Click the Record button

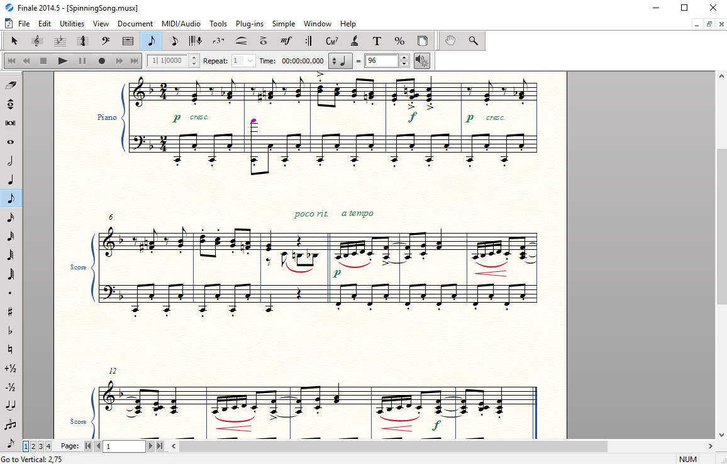pyautogui.click(x=102, y=61)
